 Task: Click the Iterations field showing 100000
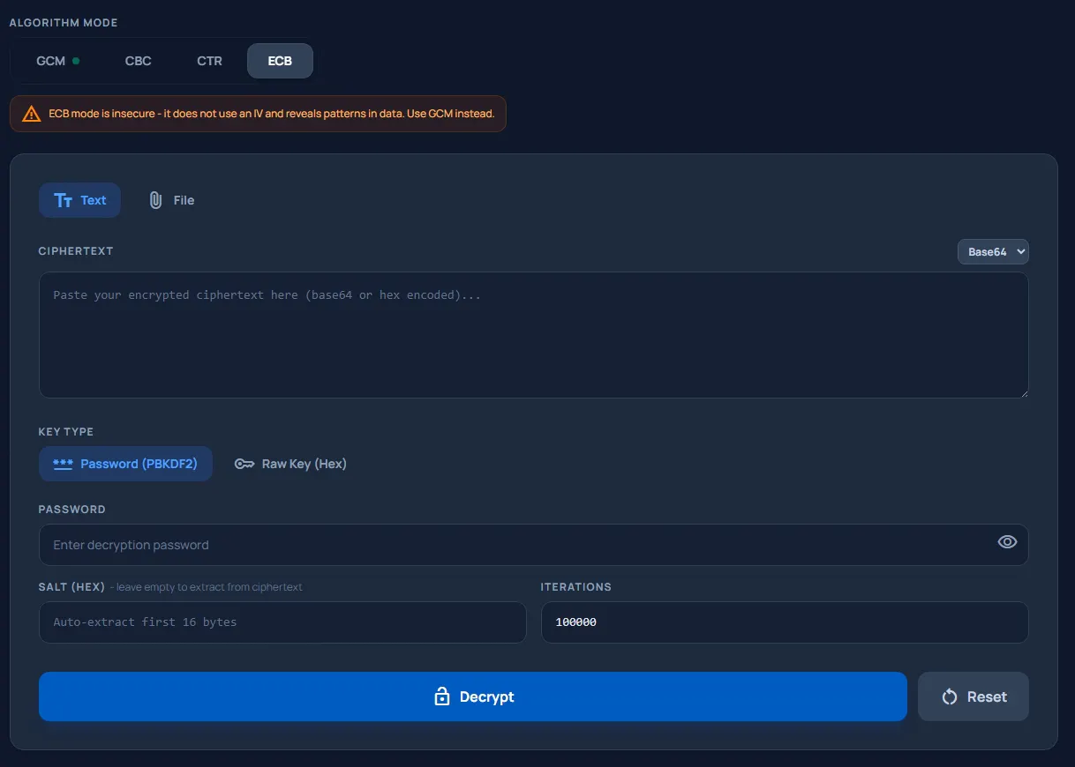[785, 622]
